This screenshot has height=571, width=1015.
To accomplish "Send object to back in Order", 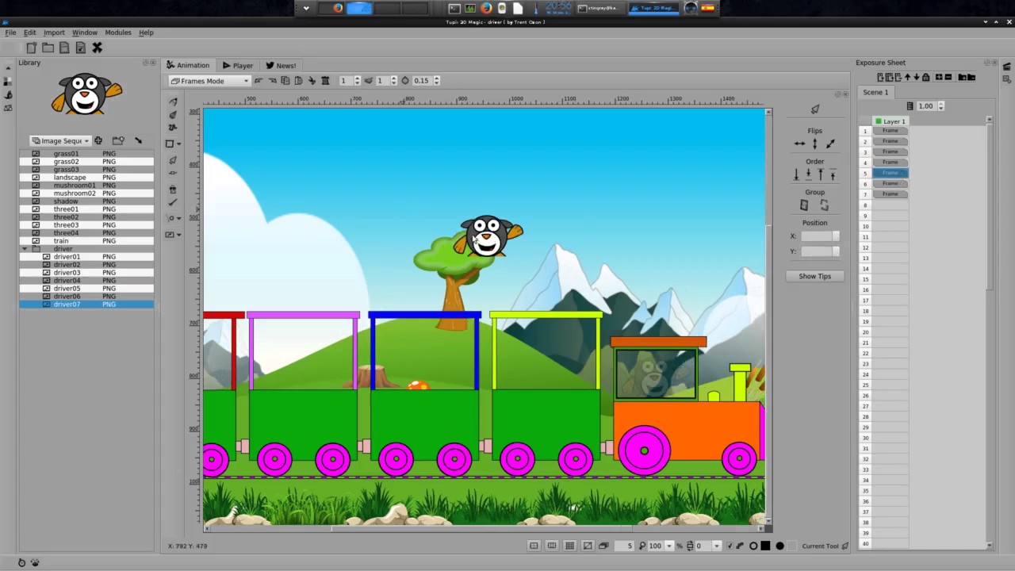I will pos(797,174).
